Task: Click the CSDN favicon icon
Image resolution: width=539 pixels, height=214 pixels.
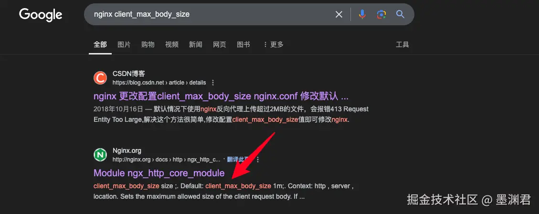Action: pos(100,78)
